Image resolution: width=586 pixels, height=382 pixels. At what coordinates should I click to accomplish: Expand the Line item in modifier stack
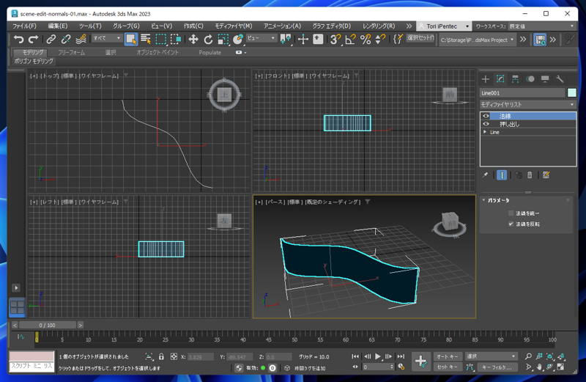pyautogui.click(x=485, y=132)
